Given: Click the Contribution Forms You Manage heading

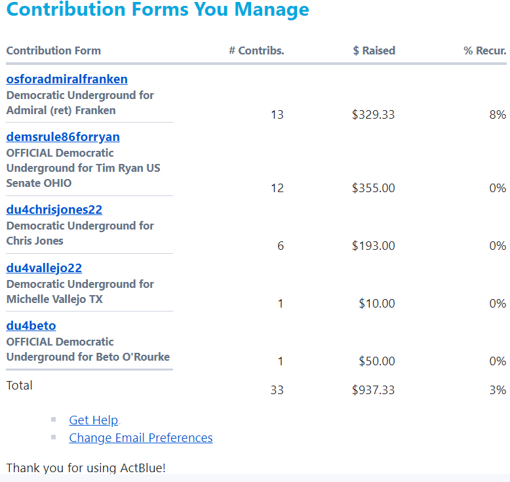Looking at the screenshot, I should tap(157, 10).
